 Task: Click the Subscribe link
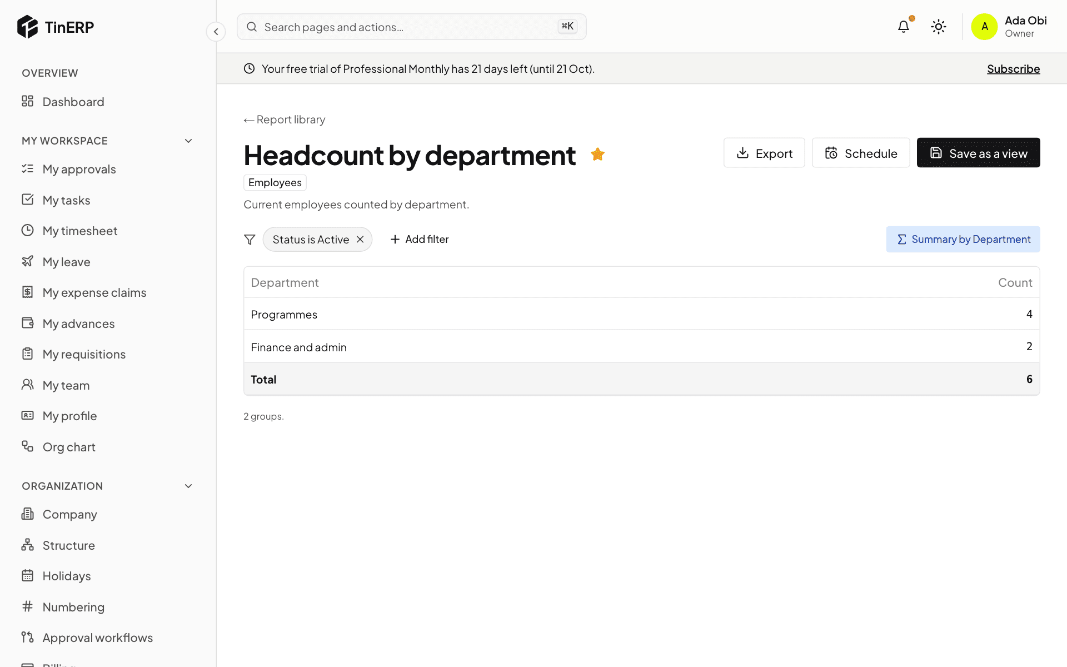coord(1013,69)
